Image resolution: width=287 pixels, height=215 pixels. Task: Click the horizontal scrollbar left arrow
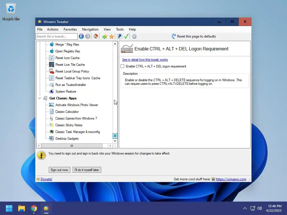39,146
